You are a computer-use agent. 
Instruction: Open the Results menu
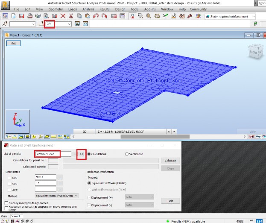point(105,9)
